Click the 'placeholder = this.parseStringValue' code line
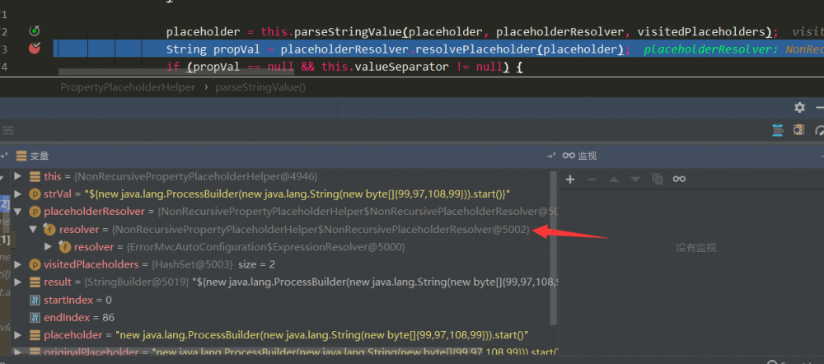 472,32
